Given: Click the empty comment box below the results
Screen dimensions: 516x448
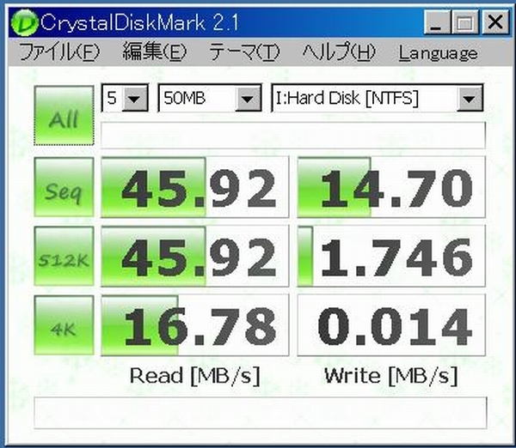Looking at the screenshot, I should 261,413.
